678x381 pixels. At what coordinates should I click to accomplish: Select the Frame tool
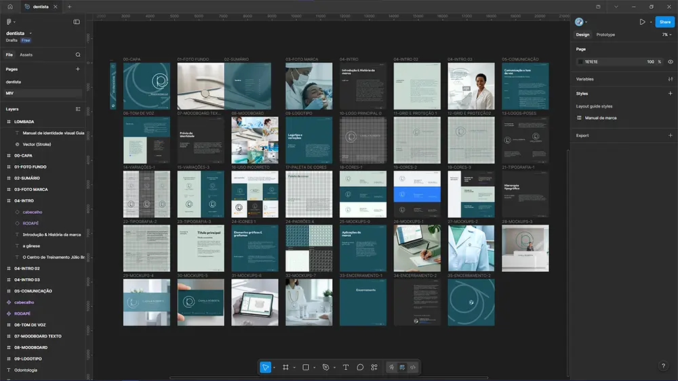coord(285,367)
